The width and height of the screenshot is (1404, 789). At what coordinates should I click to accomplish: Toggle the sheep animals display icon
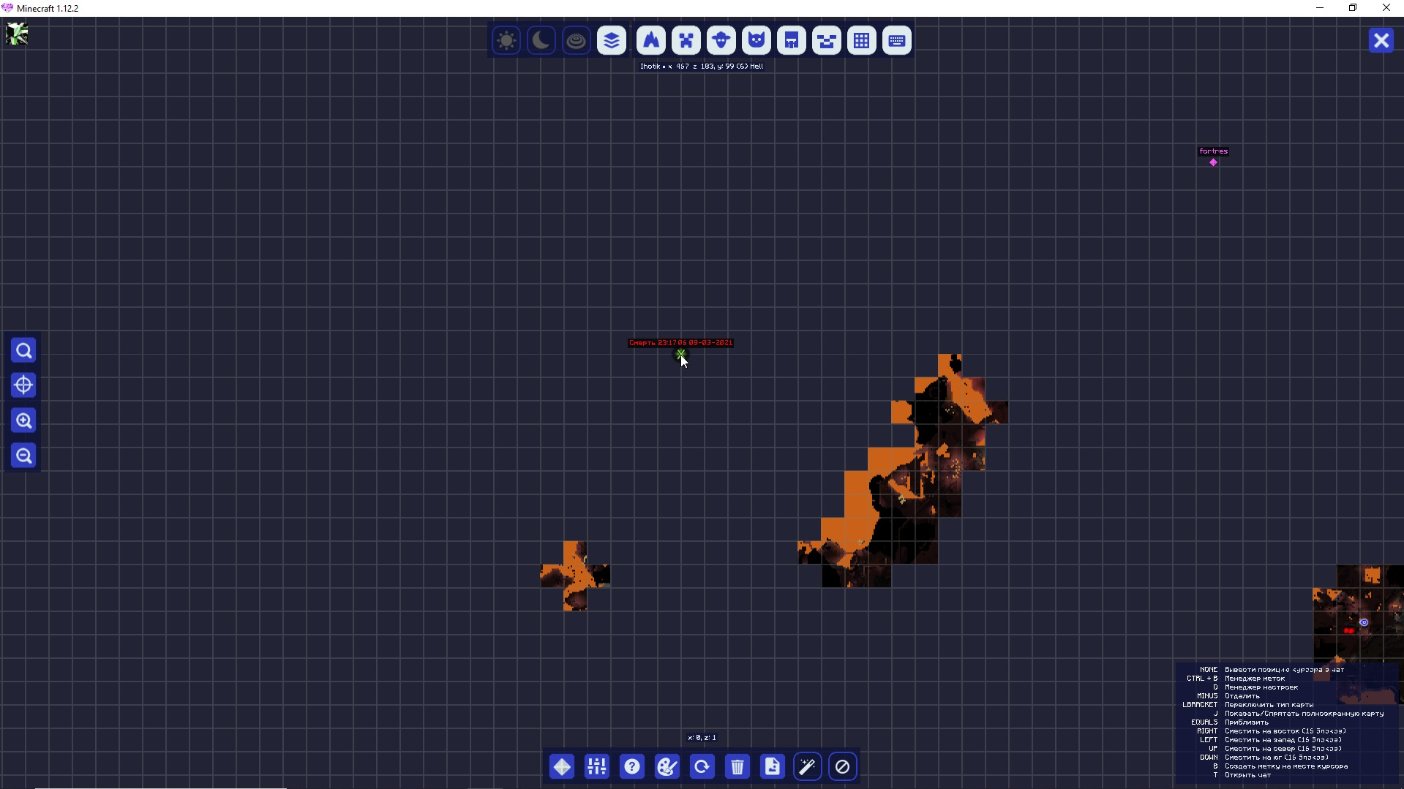tap(721, 40)
